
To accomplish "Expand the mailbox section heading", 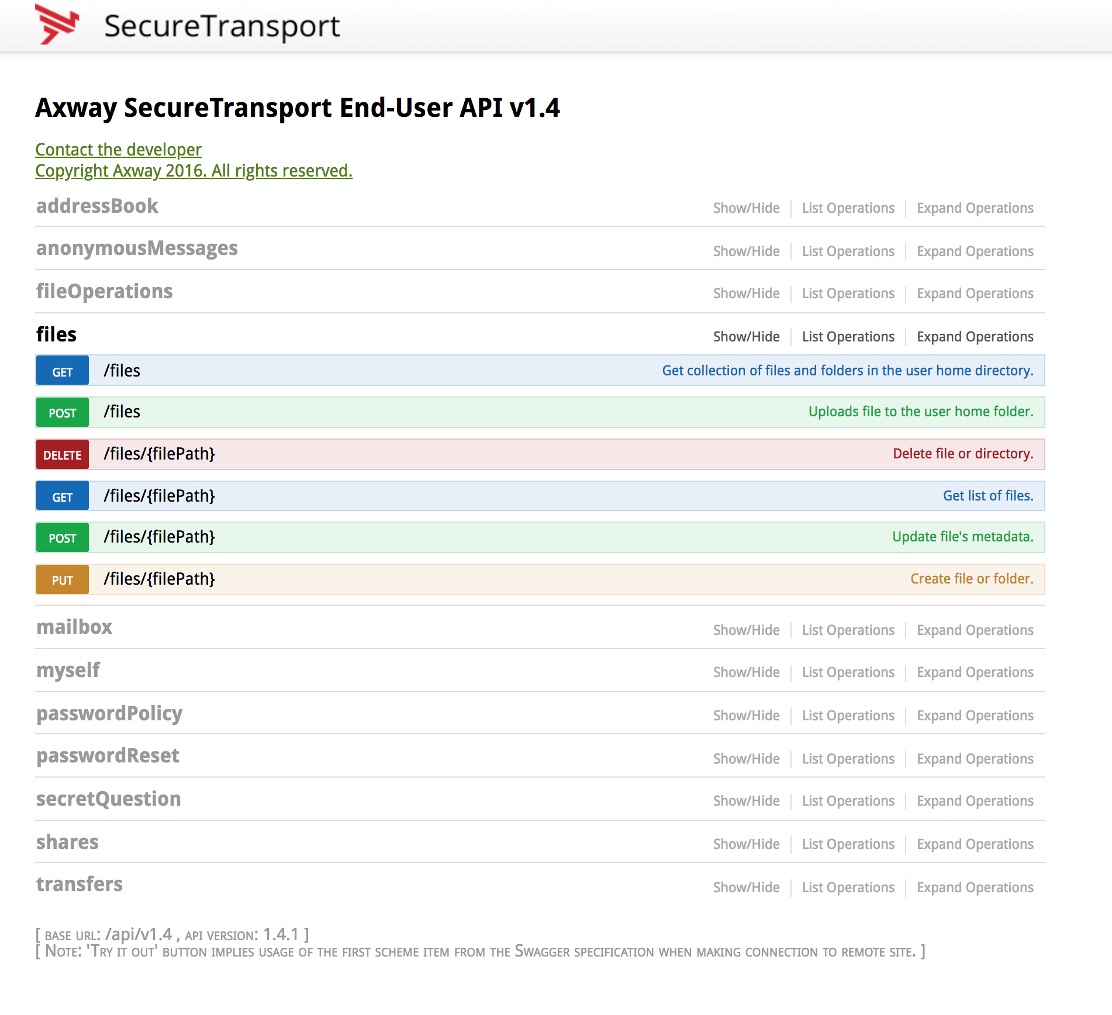I will pyautogui.click(x=74, y=627).
